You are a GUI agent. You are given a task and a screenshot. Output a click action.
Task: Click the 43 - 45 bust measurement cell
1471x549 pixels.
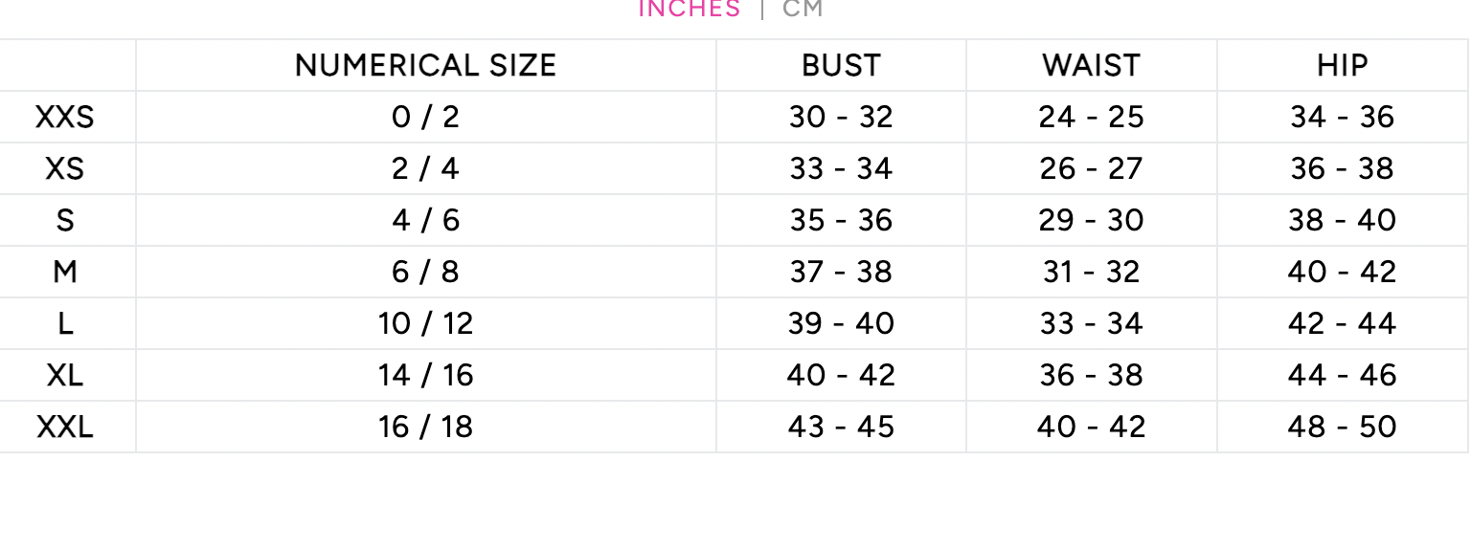tap(841, 427)
